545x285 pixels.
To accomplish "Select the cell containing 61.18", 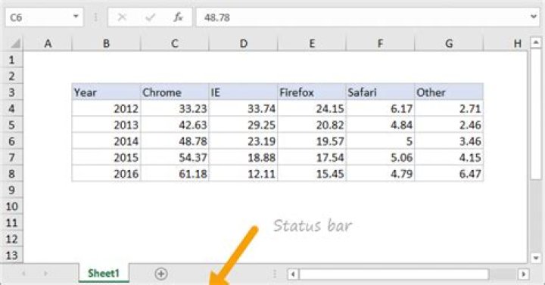I will [175, 174].
